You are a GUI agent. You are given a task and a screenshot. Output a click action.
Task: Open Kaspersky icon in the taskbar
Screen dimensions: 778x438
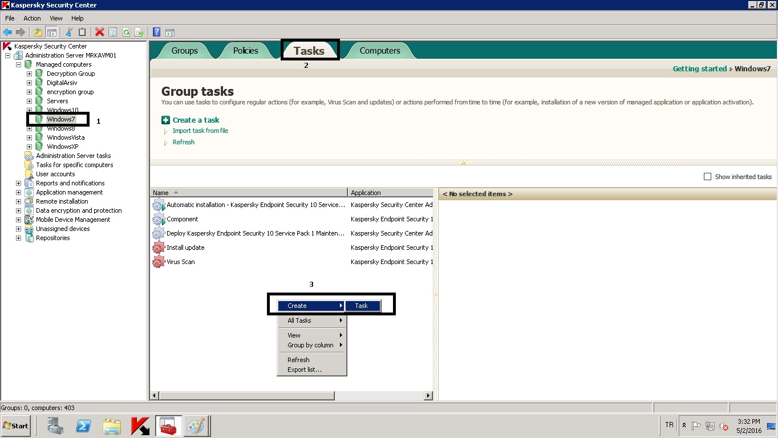pos(140,425)
